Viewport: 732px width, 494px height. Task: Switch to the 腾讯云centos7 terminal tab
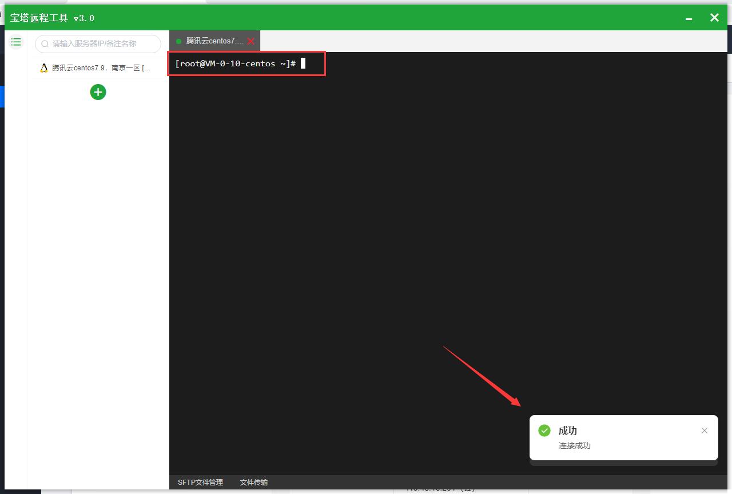coord(214,41)
